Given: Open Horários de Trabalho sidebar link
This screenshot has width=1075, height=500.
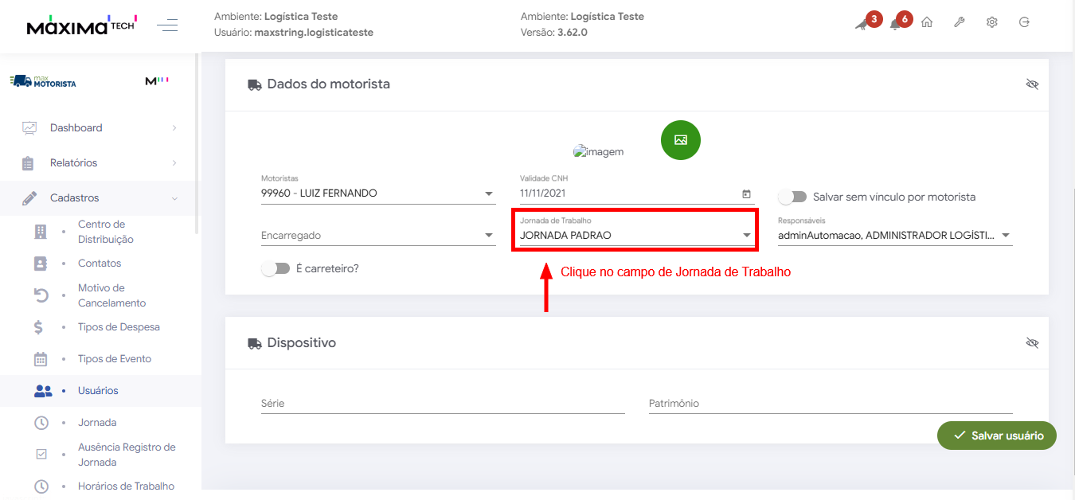Looking at the screenshot, I should coord(126,486).
